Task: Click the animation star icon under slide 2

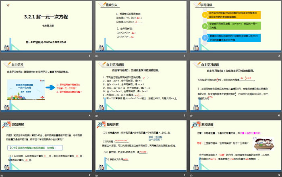Action: click(97, 56)
